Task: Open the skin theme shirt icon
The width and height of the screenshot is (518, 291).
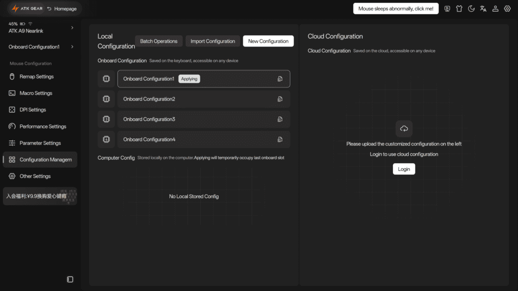Action: pos(459,9)
